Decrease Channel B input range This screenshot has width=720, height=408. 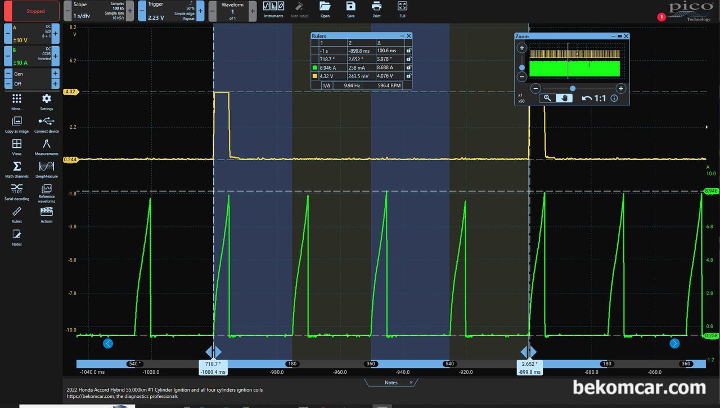(8, 56)
